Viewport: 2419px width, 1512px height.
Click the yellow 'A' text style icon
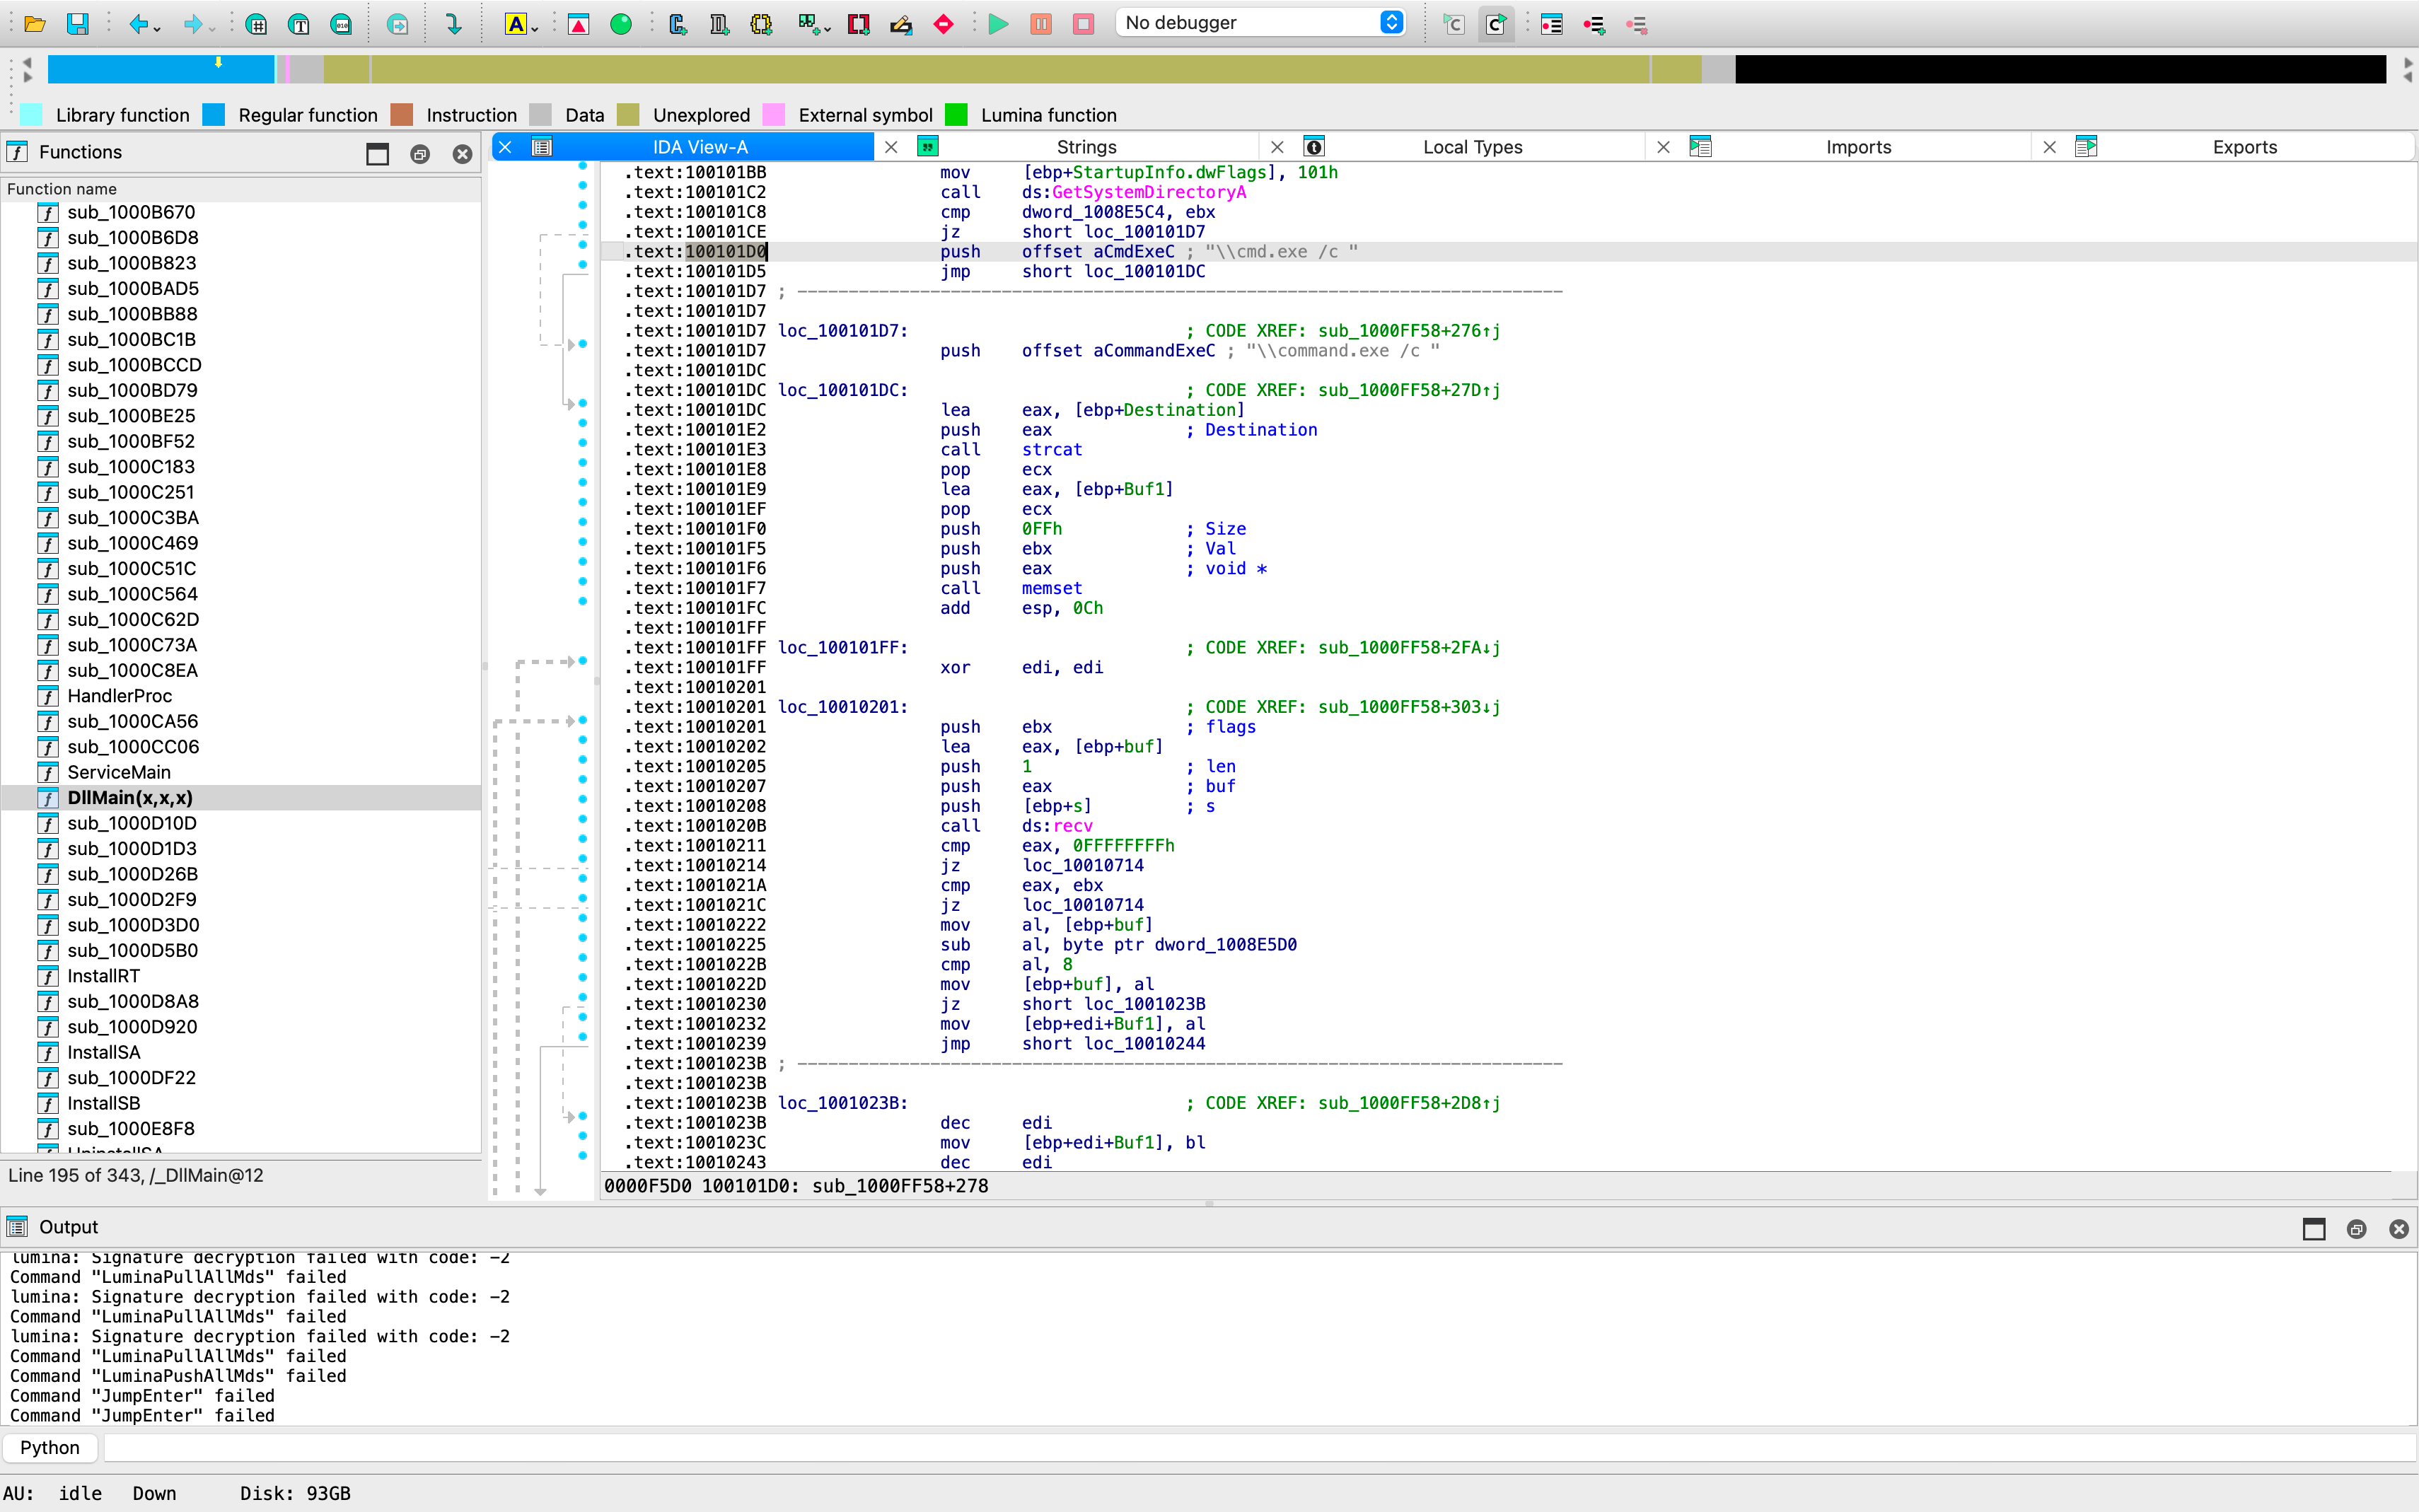click(515, 24)
